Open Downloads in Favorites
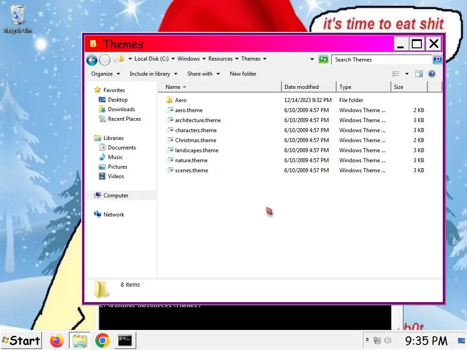Viewport: 467px width, 350px height. 116,109
